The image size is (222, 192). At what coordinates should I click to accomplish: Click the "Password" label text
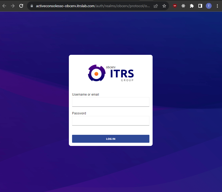[x=79, y=113]
